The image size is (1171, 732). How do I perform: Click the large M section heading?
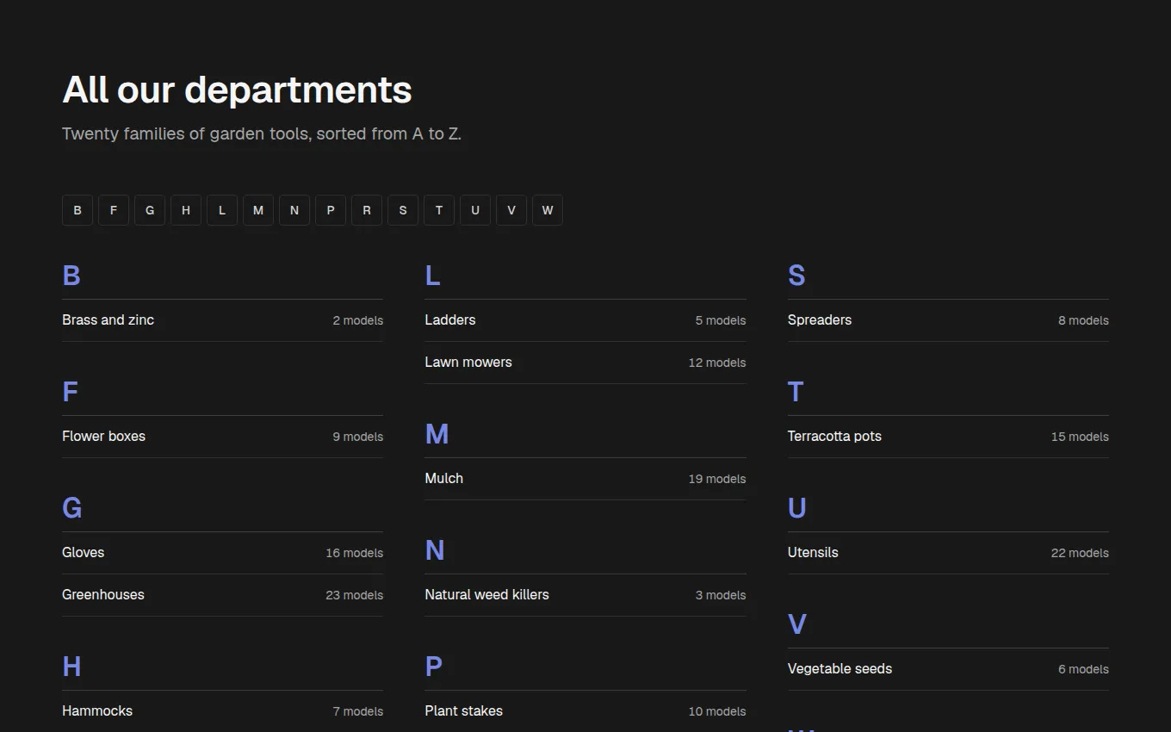point(437,434)
